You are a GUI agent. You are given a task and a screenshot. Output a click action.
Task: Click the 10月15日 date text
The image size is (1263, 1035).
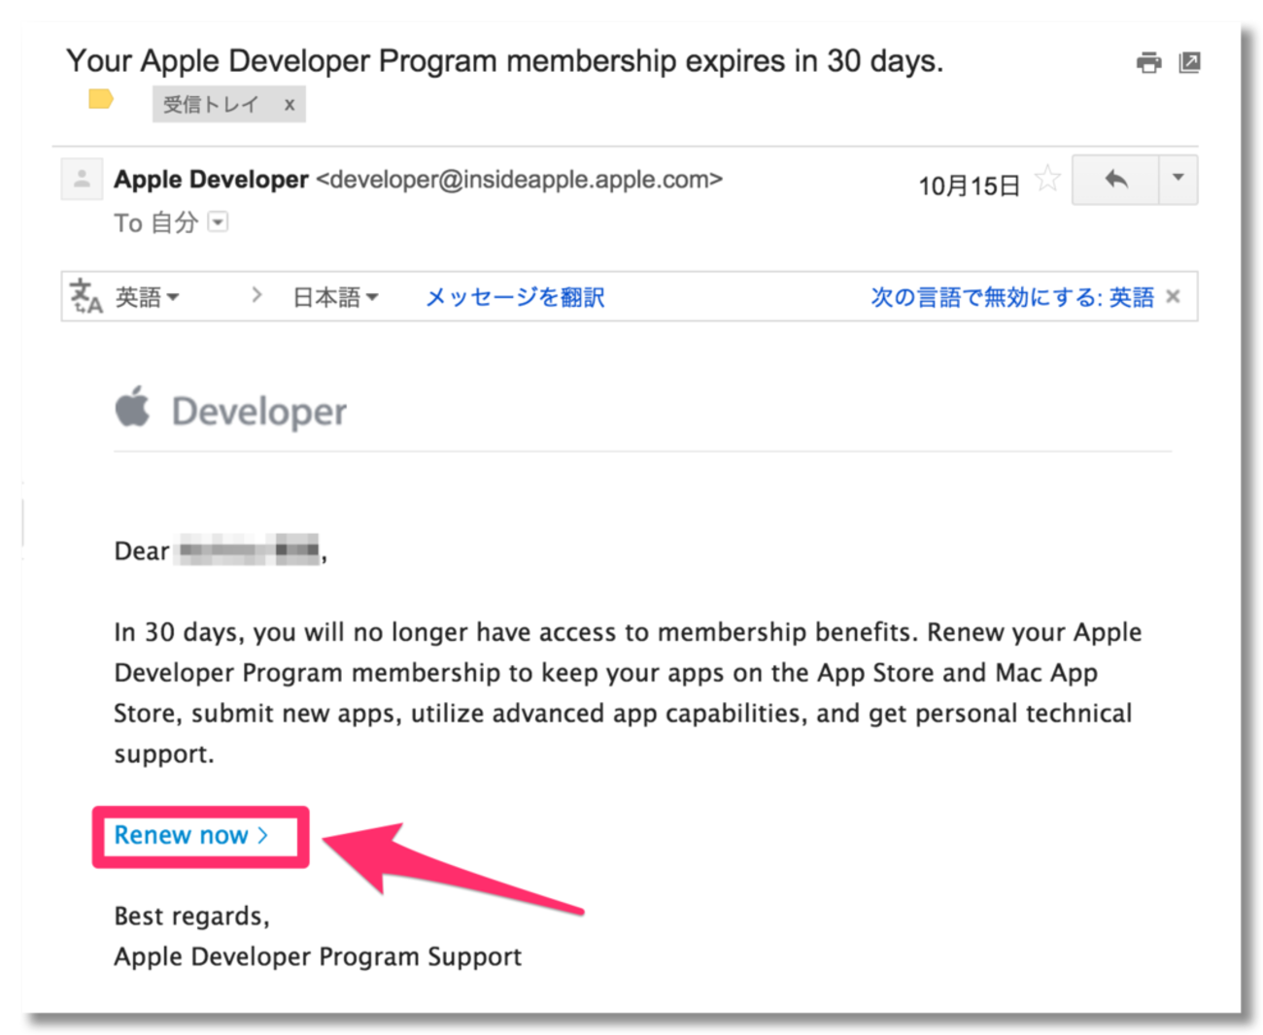click(970, 185)
